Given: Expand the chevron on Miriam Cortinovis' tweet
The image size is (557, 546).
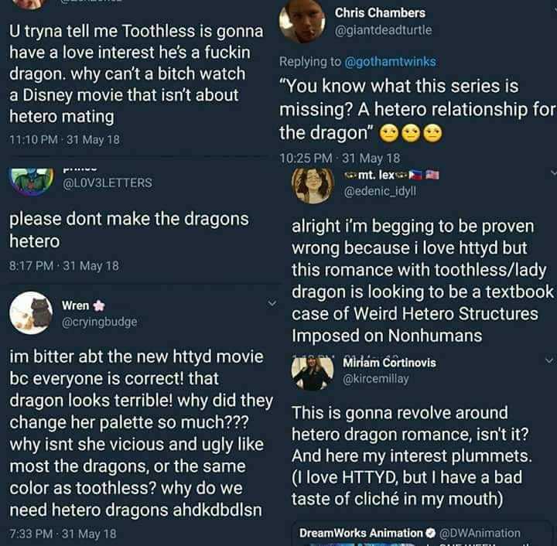Looking at the screenshot, I should [x=550, y=362].
